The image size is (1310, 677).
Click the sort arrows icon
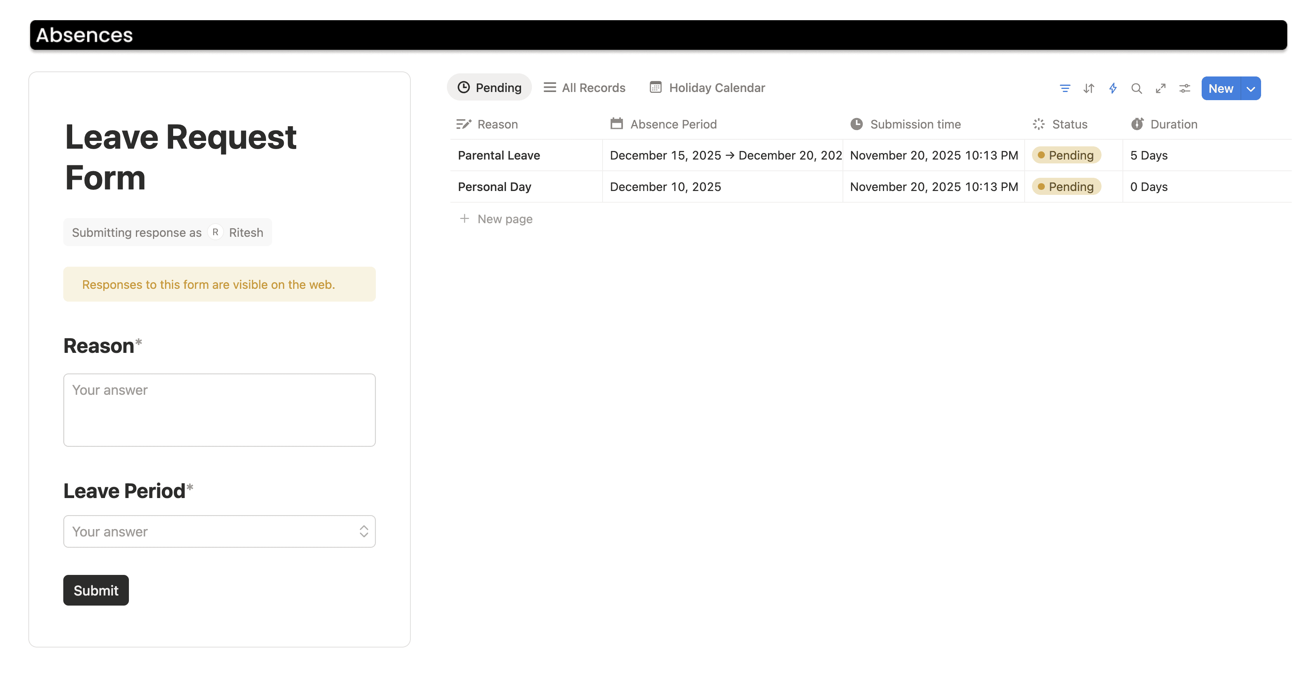(x=1088, y=89)
